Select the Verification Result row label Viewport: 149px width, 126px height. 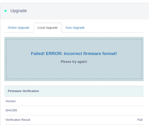click(18, 120)
